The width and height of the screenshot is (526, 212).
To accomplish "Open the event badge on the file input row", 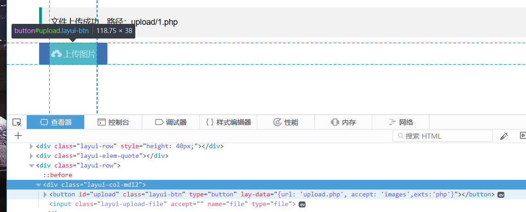I will 302,204.
